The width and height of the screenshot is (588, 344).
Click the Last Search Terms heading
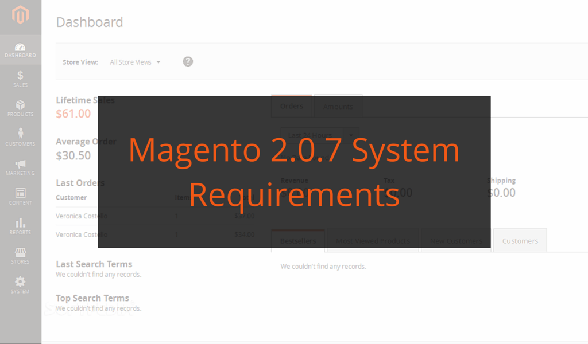tap(94, 264)
